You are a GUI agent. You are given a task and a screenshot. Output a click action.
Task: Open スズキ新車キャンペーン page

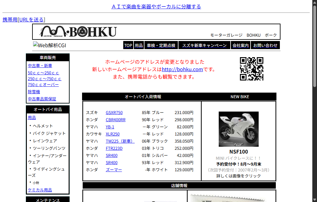point(204,45)
